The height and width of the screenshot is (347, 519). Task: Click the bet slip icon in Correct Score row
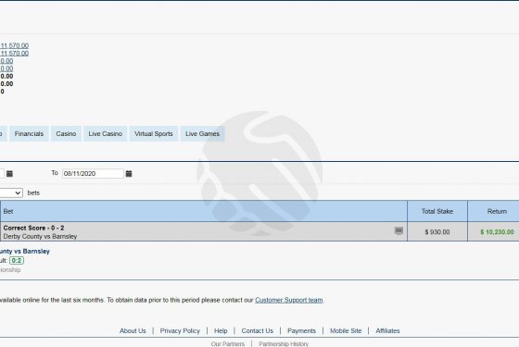tap(399, 230)
